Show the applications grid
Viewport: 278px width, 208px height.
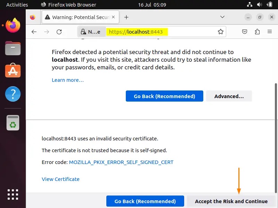(13, 194)
